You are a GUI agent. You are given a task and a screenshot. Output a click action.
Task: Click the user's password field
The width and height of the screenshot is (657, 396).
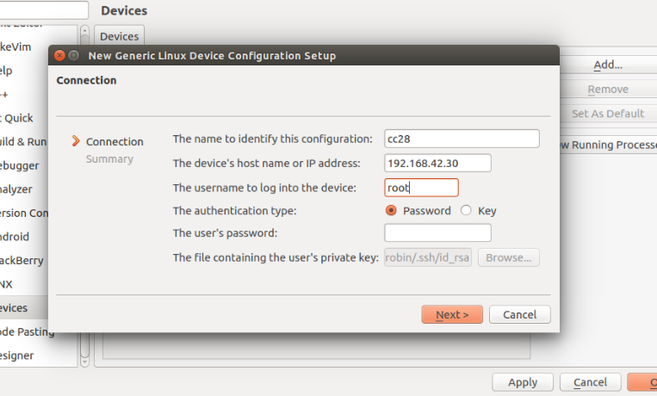pos(438,232)
